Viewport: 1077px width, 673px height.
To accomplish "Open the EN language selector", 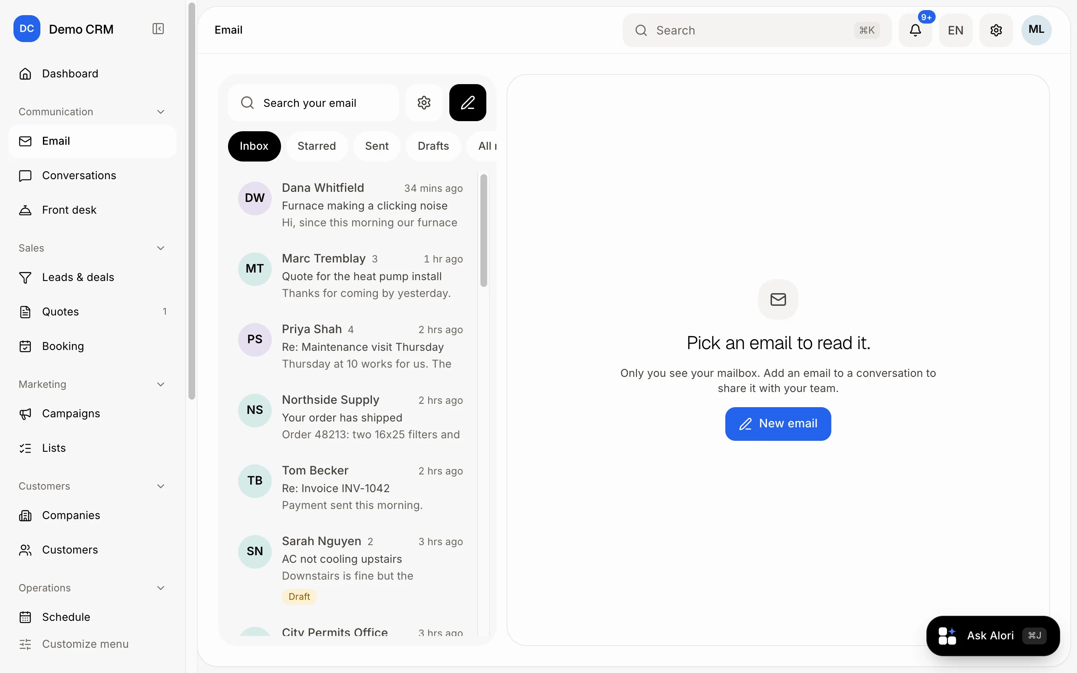I will [955, 30].
